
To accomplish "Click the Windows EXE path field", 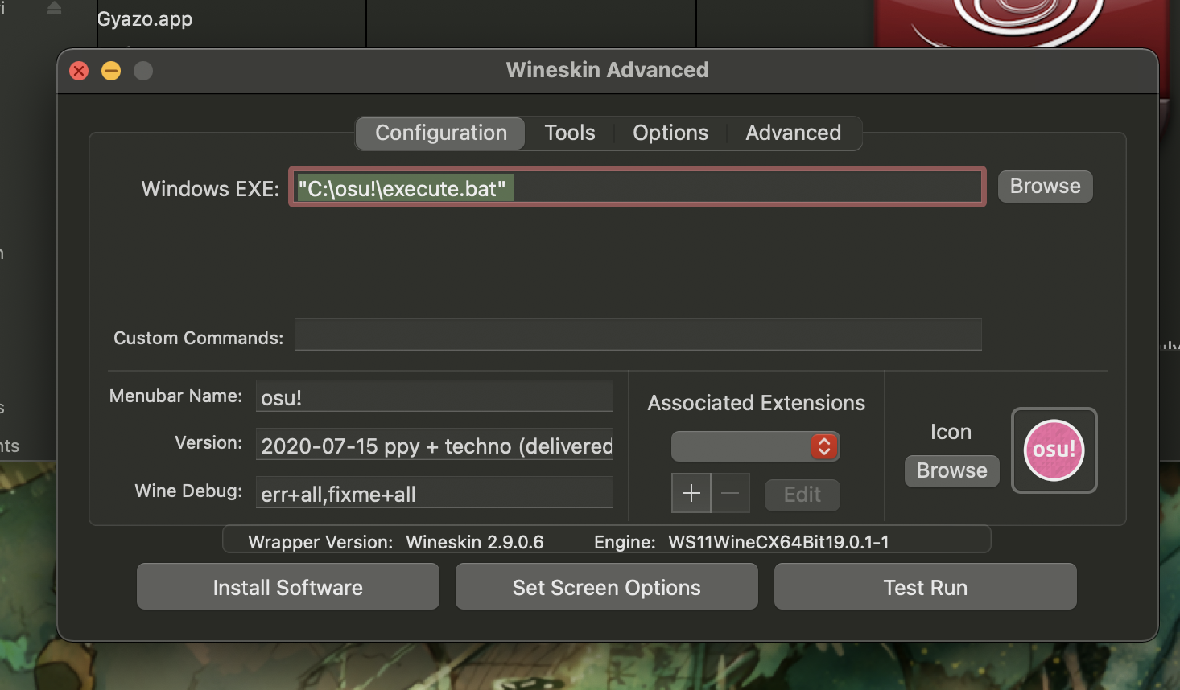I will coord(637,187).
